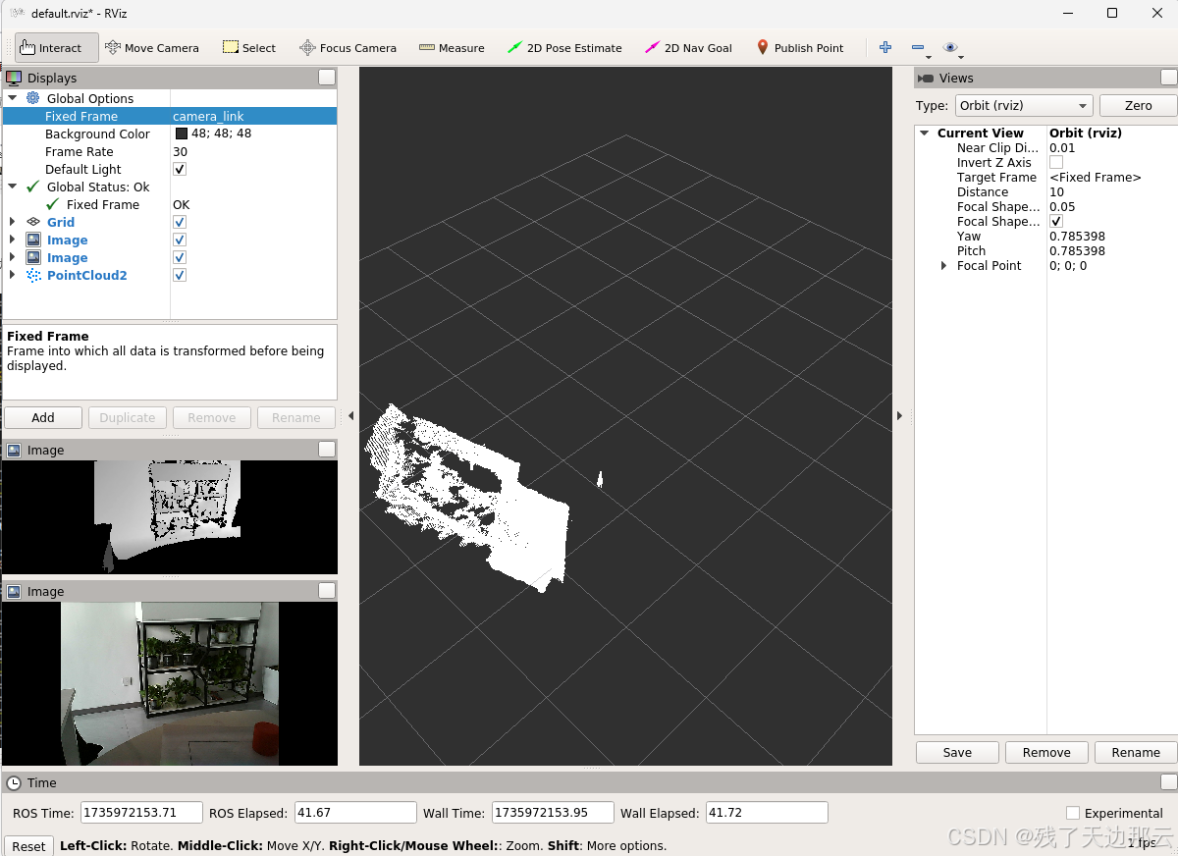This screenshot has height=856, width=1178.
Task: Click Global Status green checkmark icon
Action: click(33, 187)
